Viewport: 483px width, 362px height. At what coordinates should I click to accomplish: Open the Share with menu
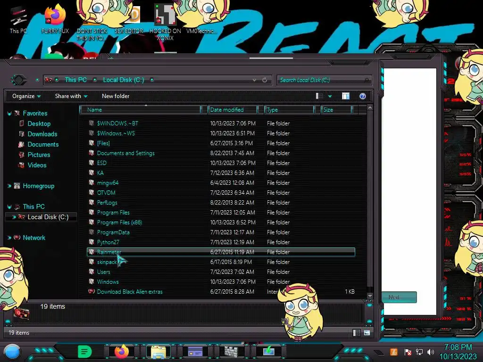(x=71, y=96)
